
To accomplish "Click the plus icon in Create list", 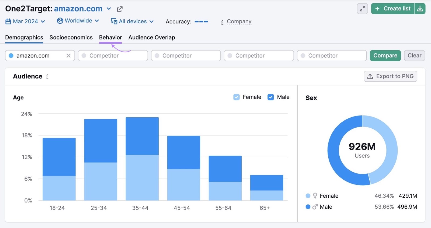I will [377, 9].
